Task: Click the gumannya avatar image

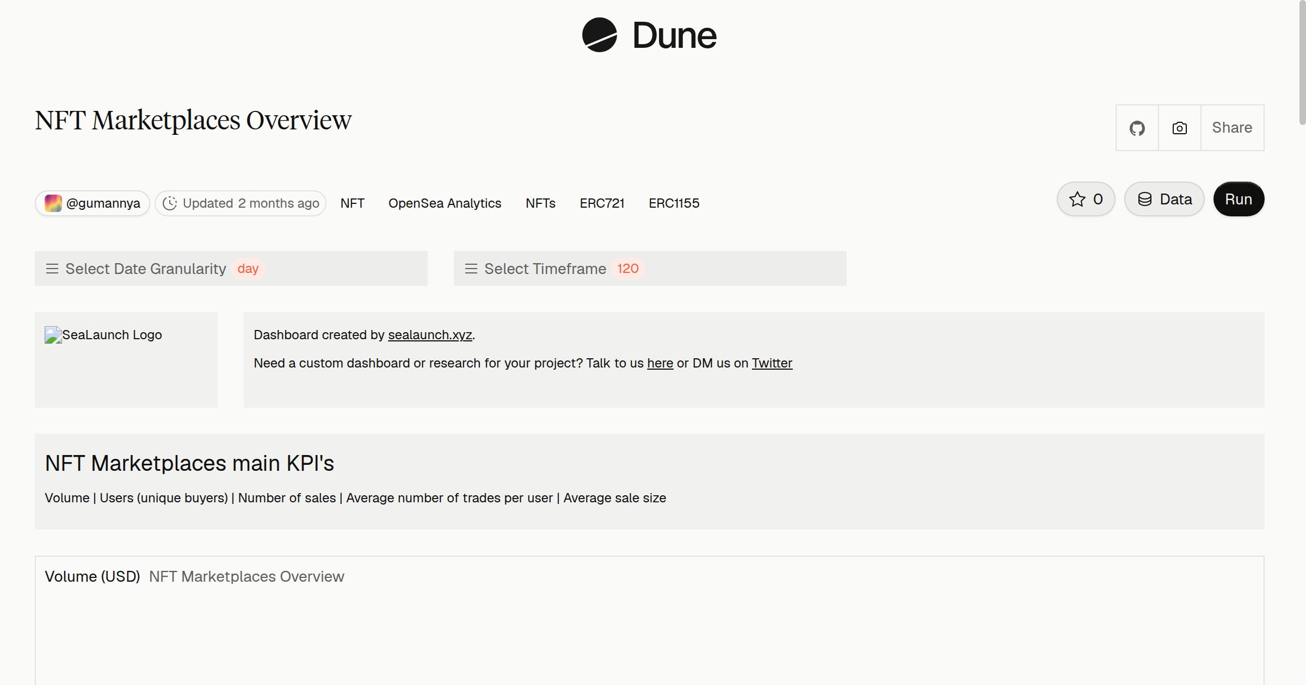Action: pos(53,203)
